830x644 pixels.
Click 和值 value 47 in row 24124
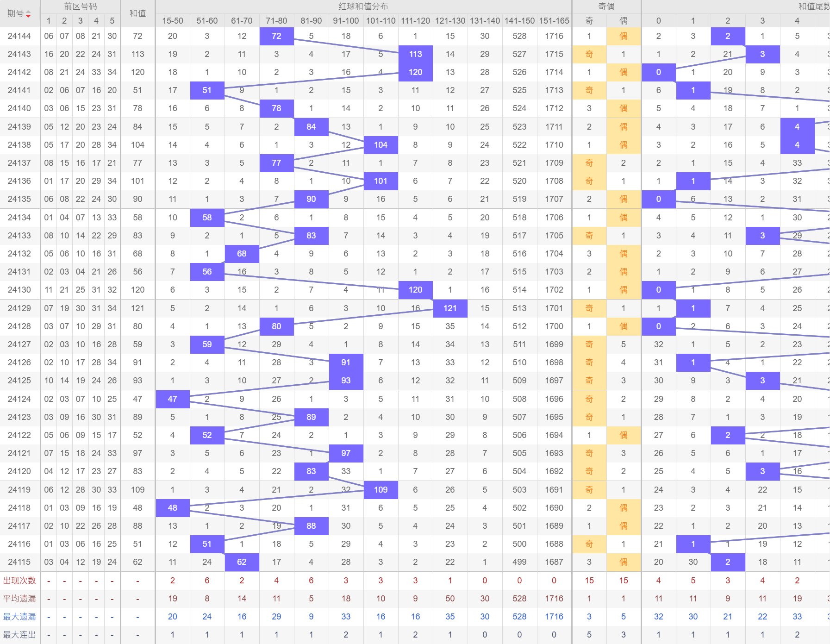(137, 399)
